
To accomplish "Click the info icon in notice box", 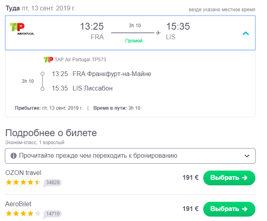I will [14, 156].
